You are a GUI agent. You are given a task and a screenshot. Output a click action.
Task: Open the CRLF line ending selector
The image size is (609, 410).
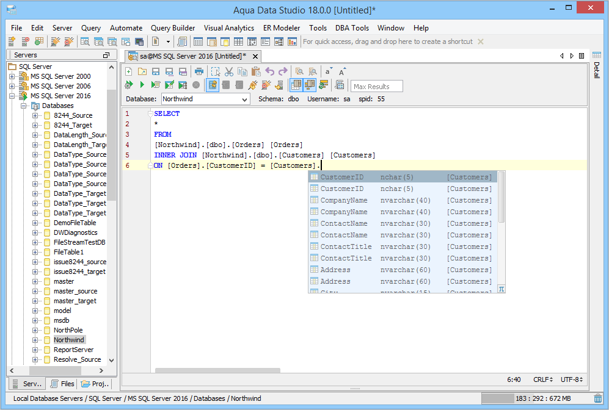click(x=542, y=379)
